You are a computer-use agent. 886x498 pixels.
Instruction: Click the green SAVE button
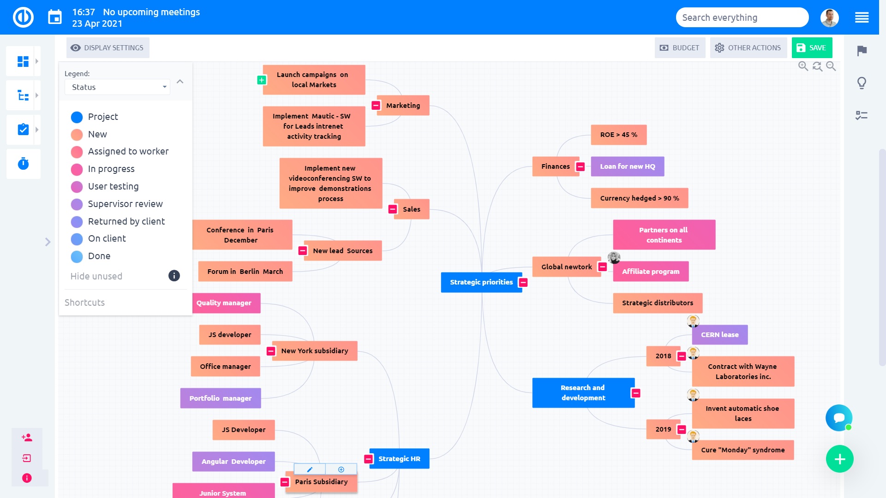pos(812,47)
